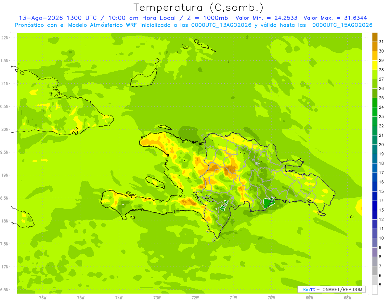Click legend value 20 on the color scale

pyautogui.click(x=381, y=145)
